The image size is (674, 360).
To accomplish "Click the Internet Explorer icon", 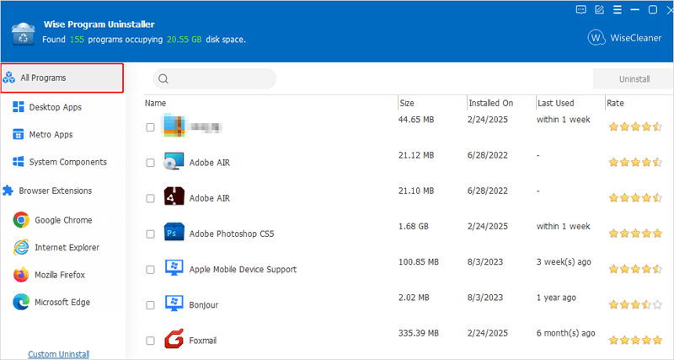I will coord(21,247).
